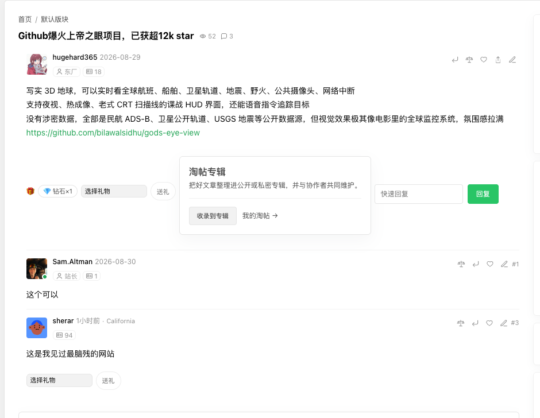Click the California location text

(121, 321)
